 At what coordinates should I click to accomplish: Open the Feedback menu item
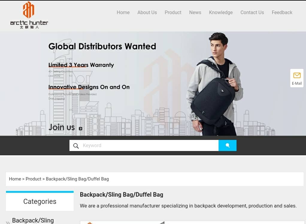[x=282, y=12]
